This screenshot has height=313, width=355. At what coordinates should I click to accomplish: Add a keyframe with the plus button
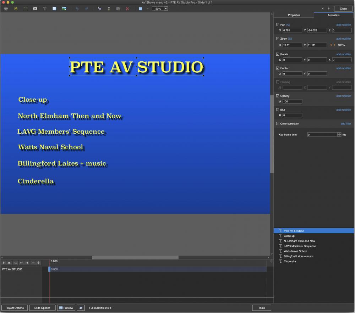(38, 263)
